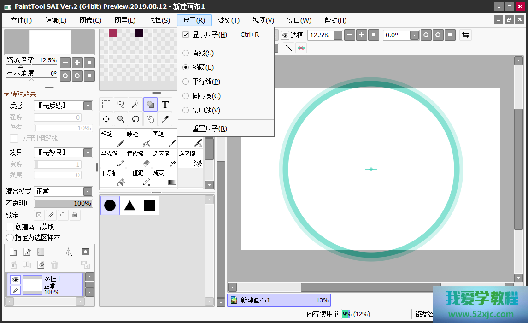Screen dimensions: 528x323
Task: Adjust the 不透明度 opacity slider
Action: pos(63,203)
